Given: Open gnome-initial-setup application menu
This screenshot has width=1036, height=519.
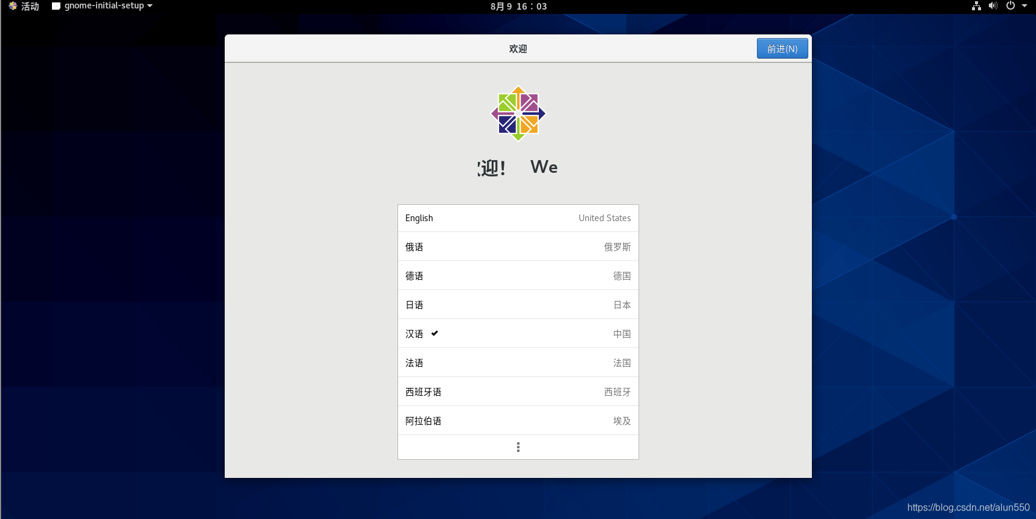Looking at the screenshot, I should (x=102, y=6).
